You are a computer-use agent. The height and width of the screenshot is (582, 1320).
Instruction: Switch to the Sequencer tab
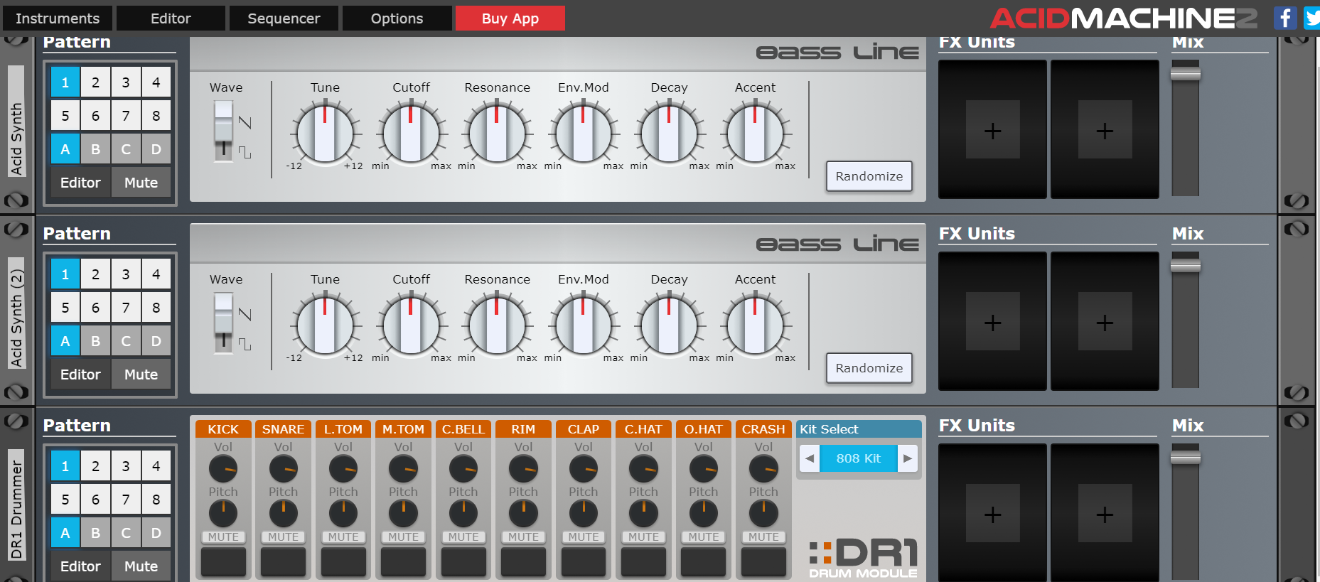284,18
